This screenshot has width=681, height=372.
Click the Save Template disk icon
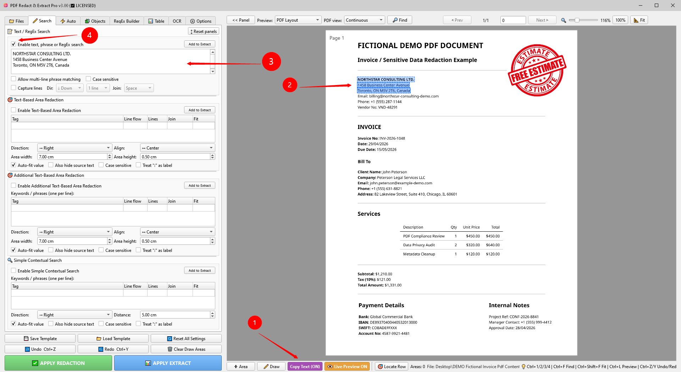click(x=26, y=339)
